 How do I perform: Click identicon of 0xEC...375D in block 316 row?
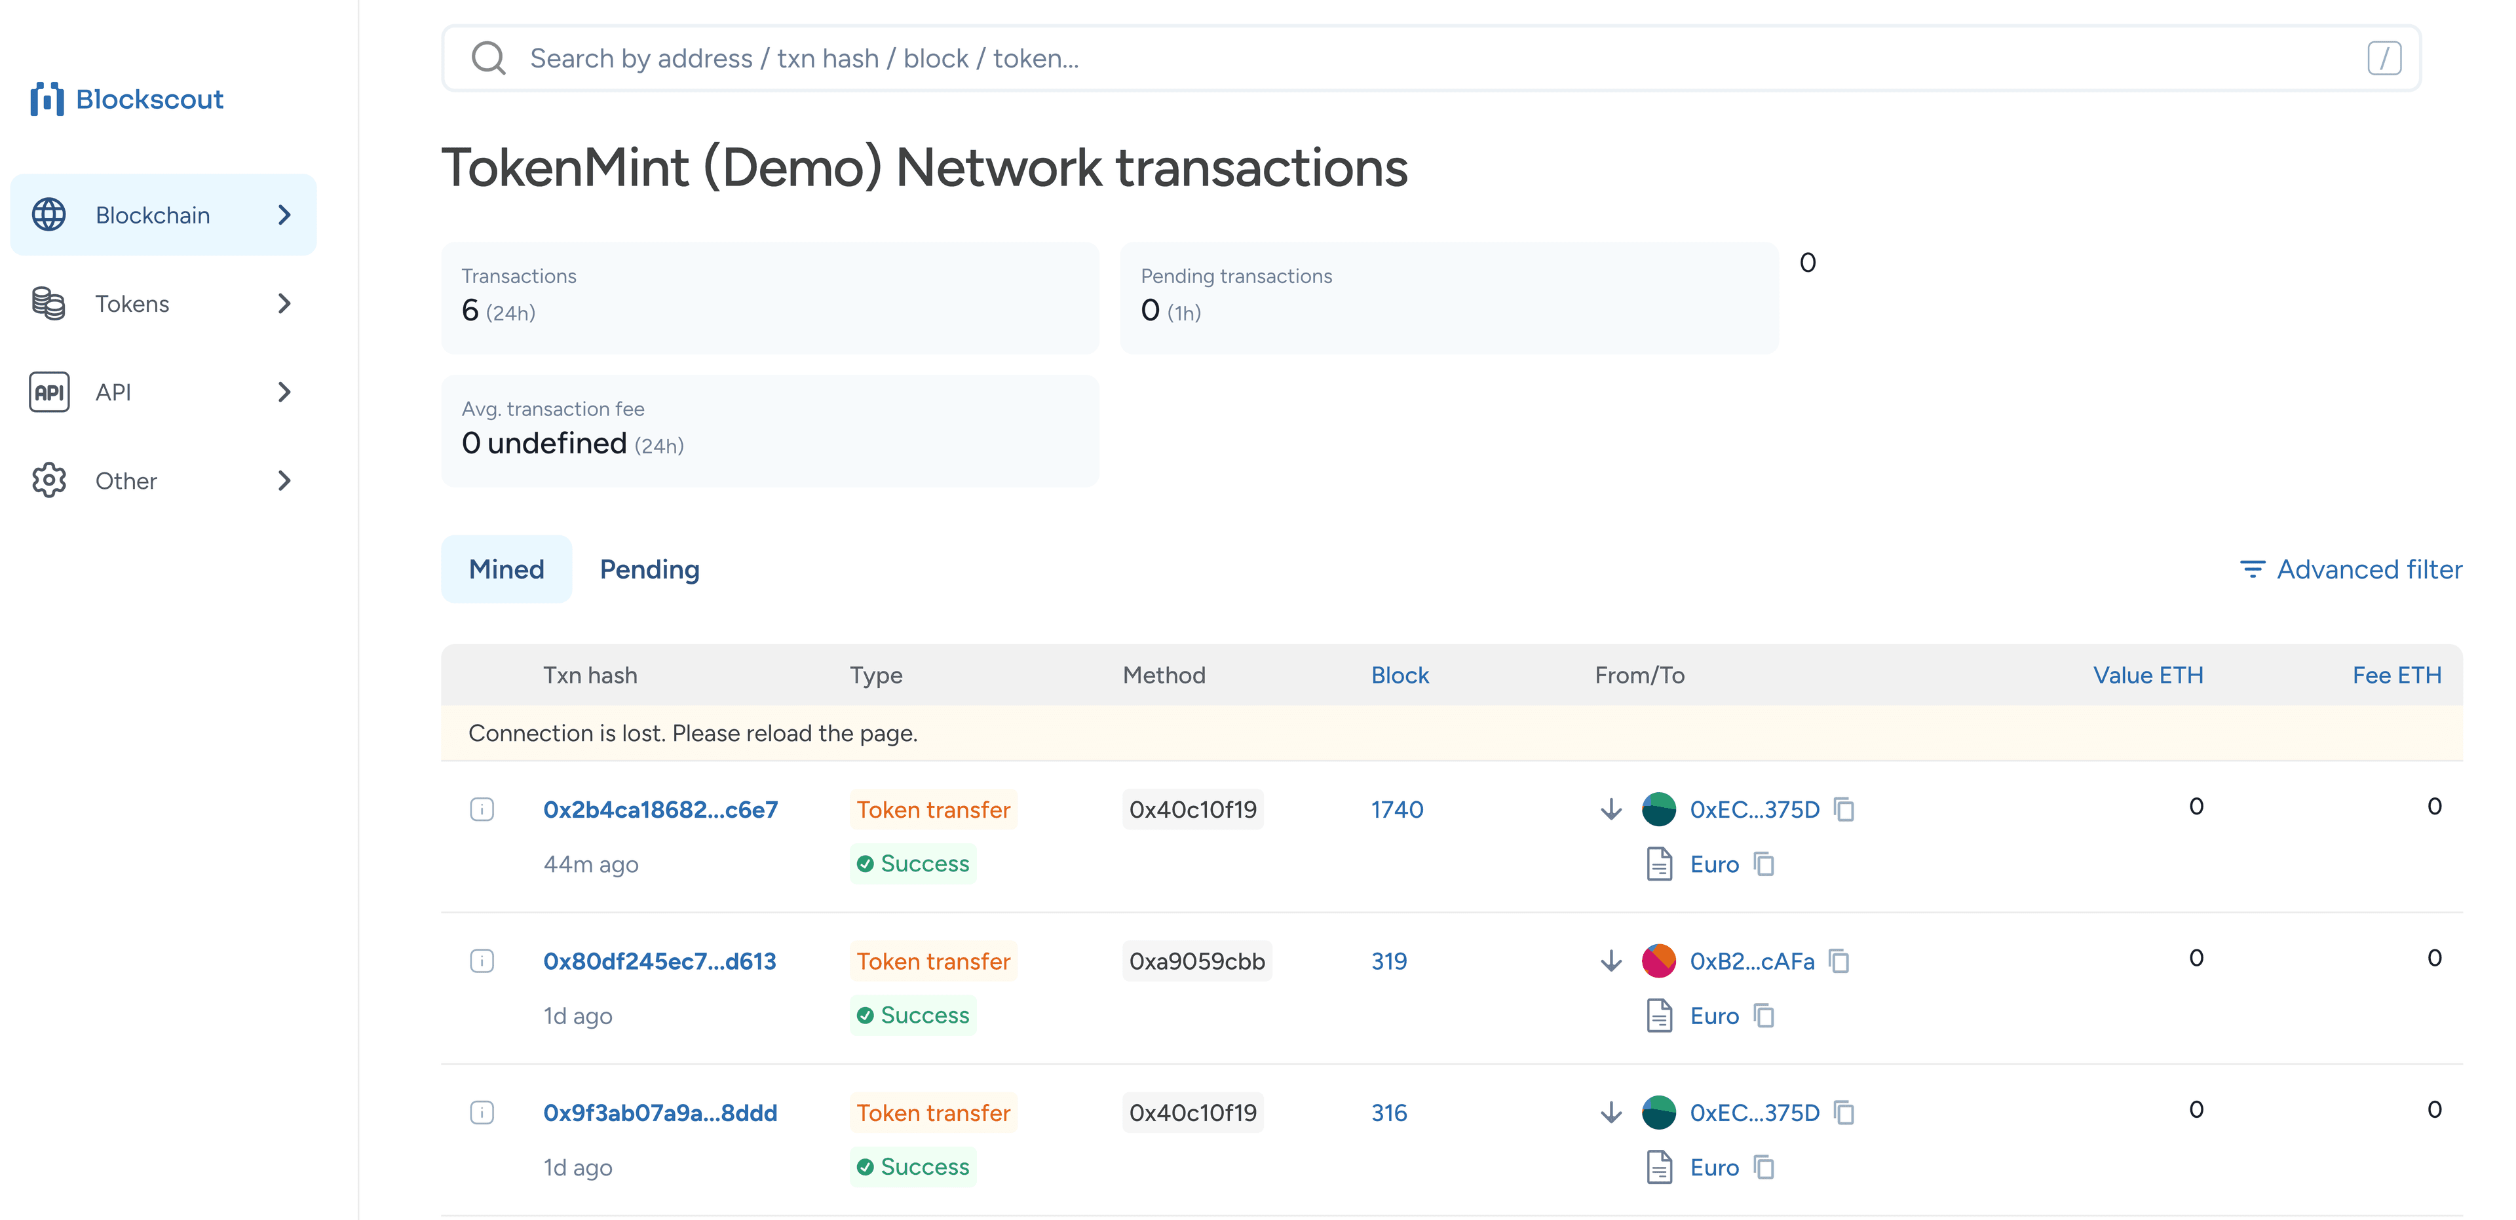[1658, 1113]
